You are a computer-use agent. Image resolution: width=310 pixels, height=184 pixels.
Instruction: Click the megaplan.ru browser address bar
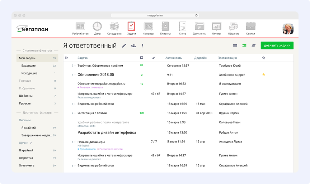tap(155, 15)
